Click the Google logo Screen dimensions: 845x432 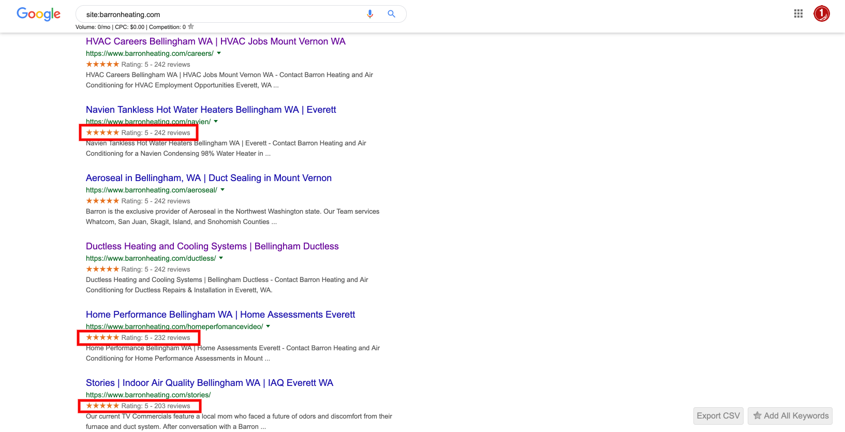pos(39,14)
